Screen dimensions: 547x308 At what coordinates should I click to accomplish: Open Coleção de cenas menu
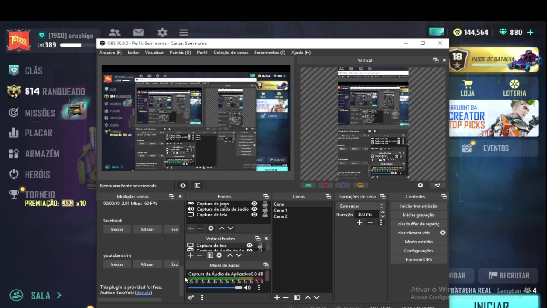231,53
